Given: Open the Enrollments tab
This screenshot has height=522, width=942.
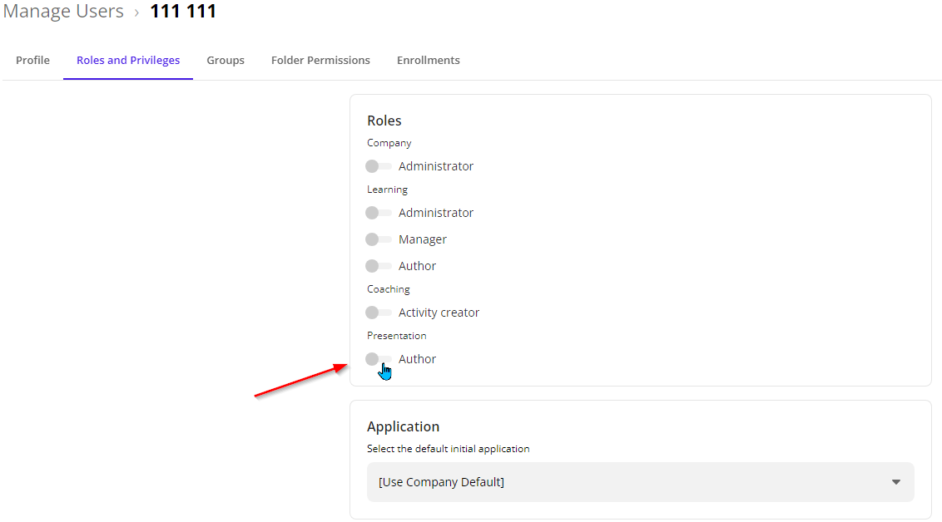Looking at the screenshot, I should click(x=429, y=60).
